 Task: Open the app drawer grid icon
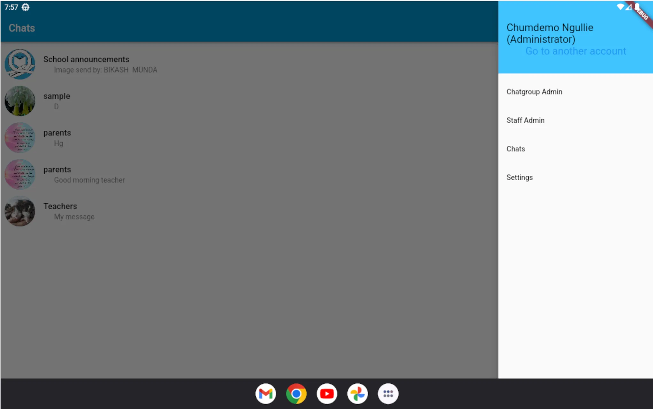pyautogui.click(x=388, y=394)
